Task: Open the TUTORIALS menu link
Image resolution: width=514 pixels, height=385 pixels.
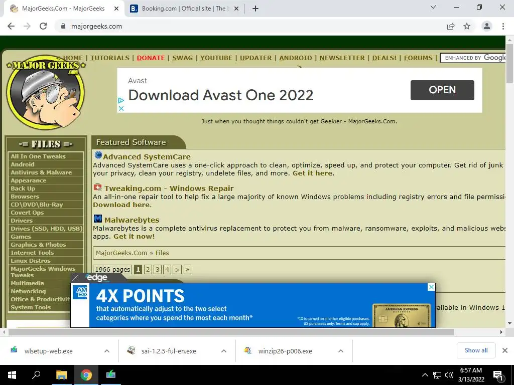Action: click(110, 58)
